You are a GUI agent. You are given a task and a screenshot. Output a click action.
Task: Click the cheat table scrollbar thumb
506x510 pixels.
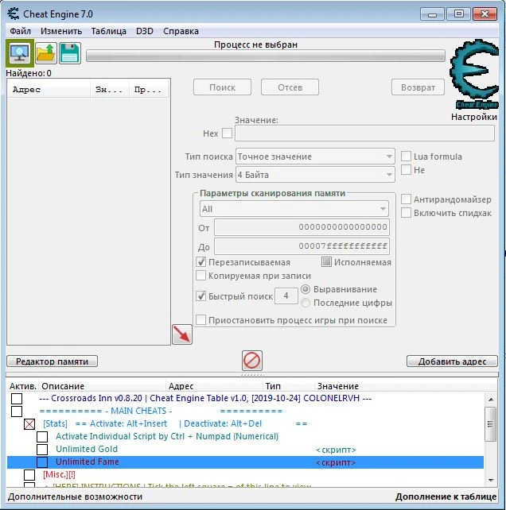click(491, 423)
